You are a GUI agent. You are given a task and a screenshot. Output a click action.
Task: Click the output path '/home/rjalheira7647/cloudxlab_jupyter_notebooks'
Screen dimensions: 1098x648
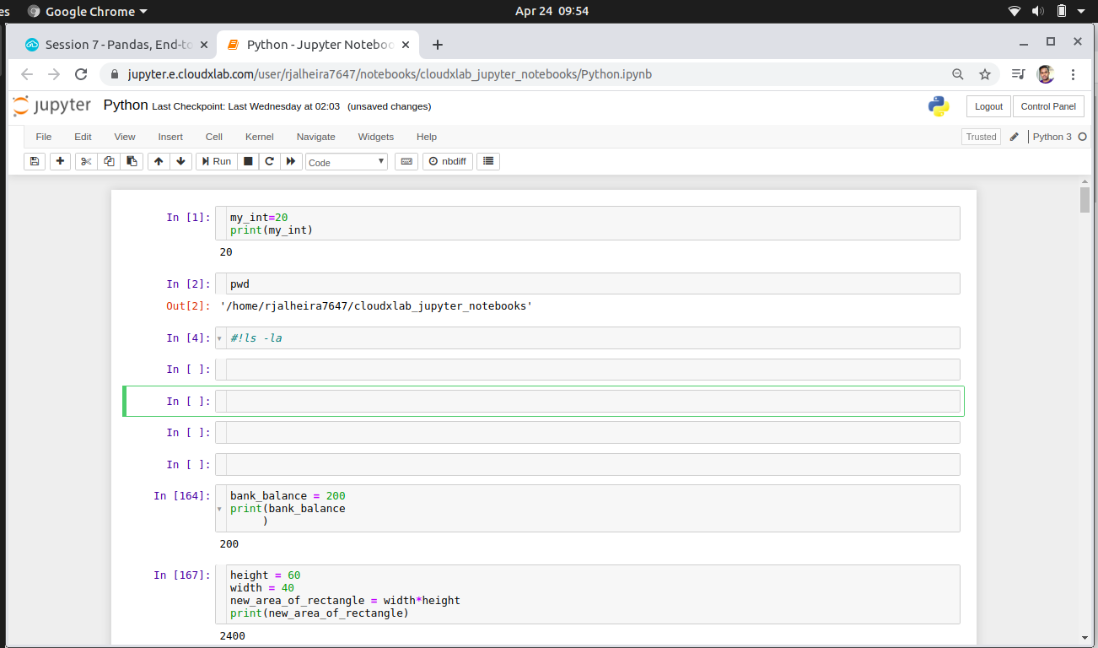pos(376,305)
